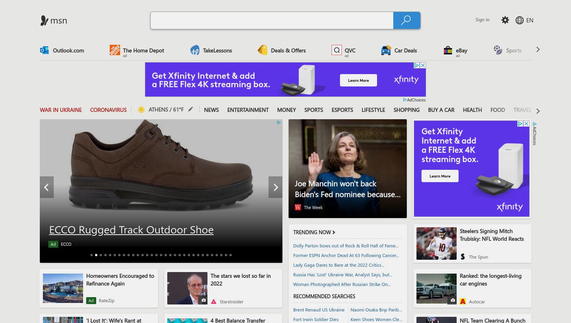Click the eBay shopping bag icon
Screen dimensions: 571x323
click(x=448, y=50)
